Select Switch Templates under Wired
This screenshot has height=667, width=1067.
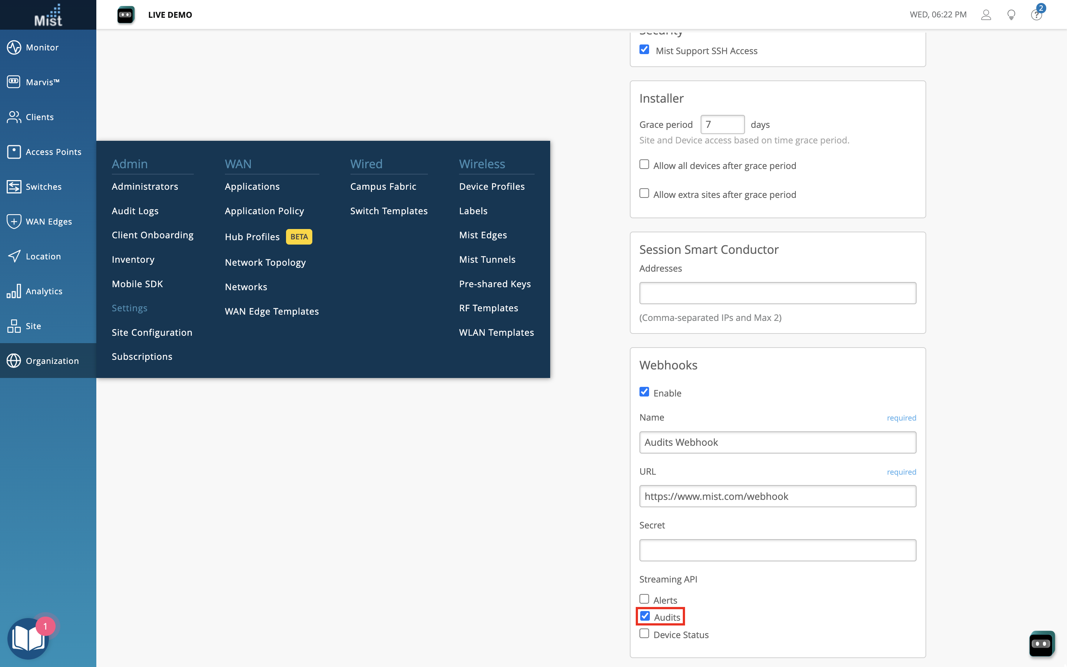click(388, 211)
